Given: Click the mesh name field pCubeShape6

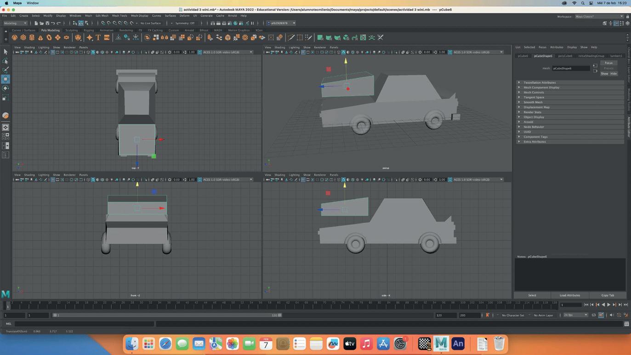Looking at the screenshot, I should 570,69.
